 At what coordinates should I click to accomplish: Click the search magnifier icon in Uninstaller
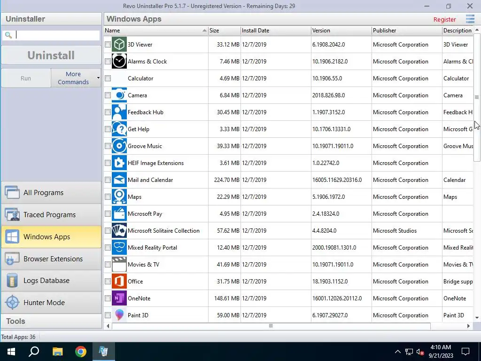[8, 35]
